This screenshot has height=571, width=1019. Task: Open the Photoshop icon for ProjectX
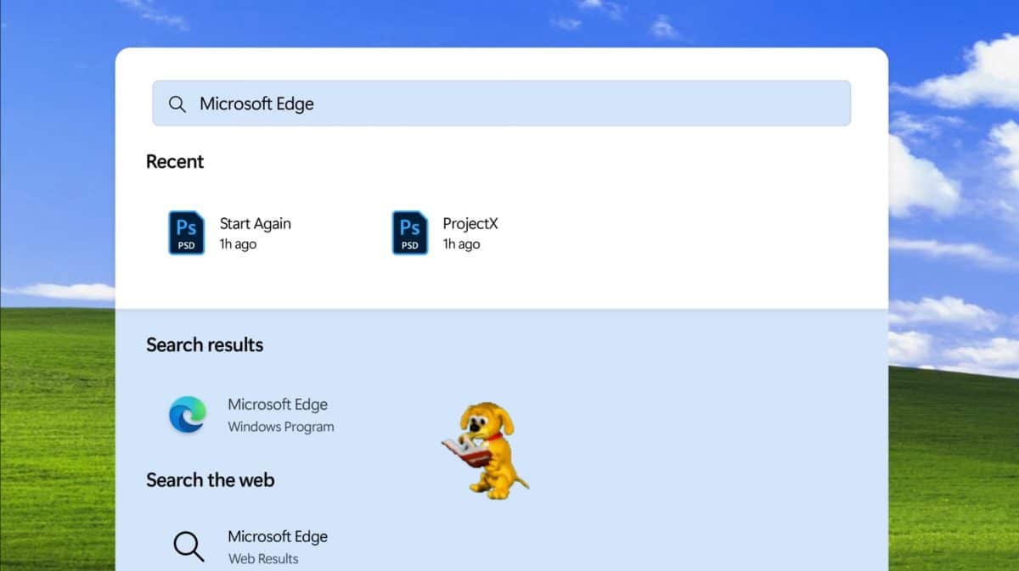point(408,232)
